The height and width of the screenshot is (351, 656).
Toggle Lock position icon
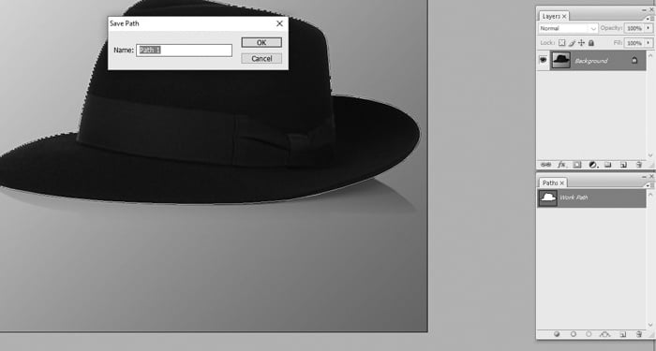(x=581, y=43)
